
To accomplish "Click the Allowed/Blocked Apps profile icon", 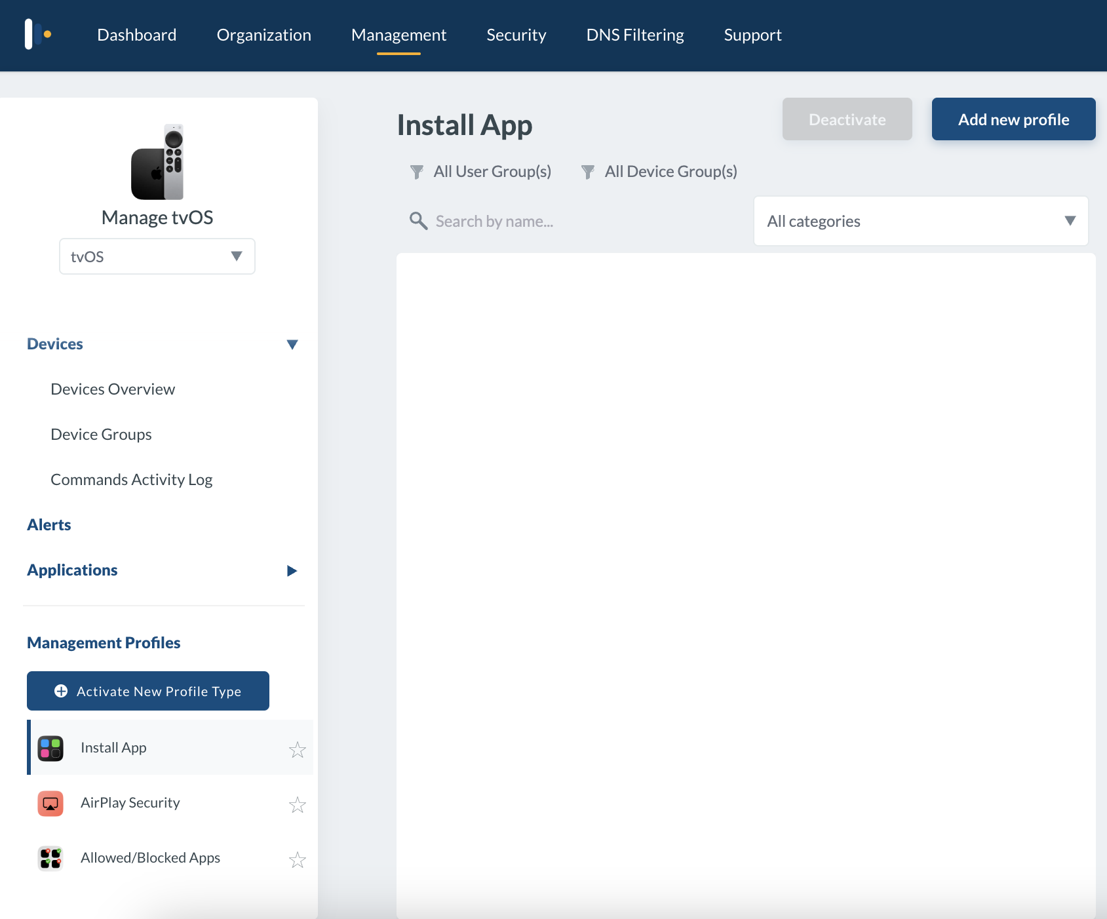I will [x=50, y=858].
